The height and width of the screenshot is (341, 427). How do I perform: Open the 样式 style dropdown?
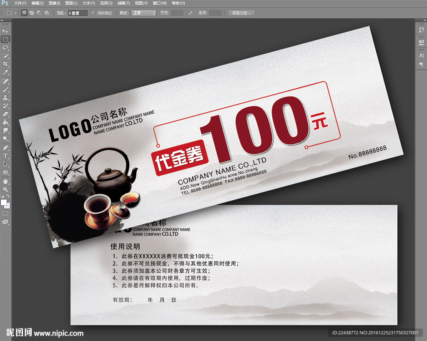click(143, 13)
